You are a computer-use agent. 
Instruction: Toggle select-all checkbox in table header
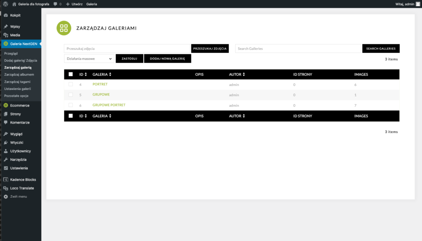click(x=70, y=75)
